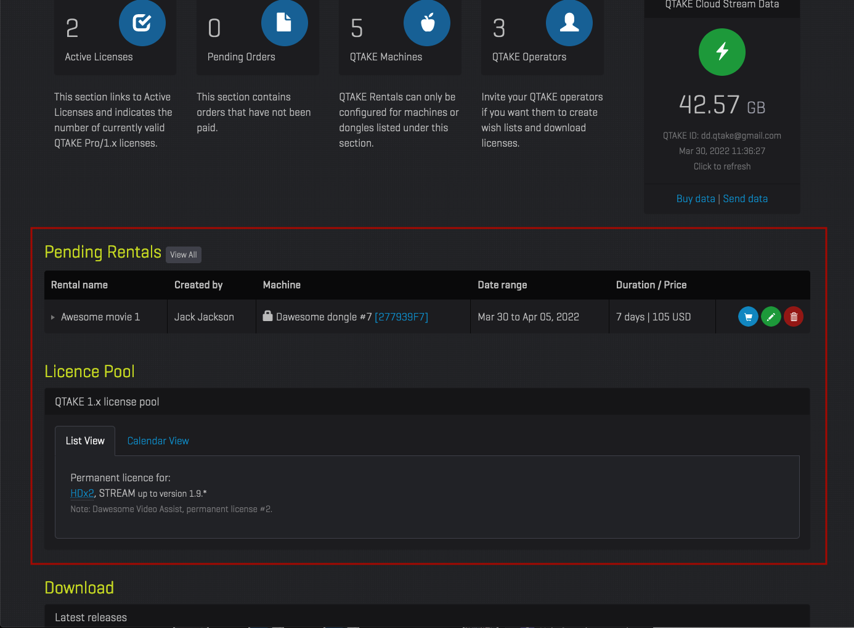The height and width of the screenshot is (628, 854).
Task: Expand the Awesome movie 1 row arrow
Action: click(x=53, y=317)
